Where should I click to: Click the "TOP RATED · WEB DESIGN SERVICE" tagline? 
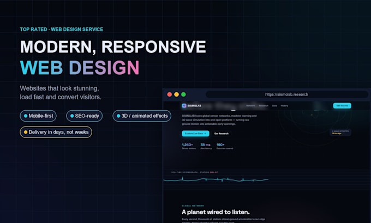(62, 29)
